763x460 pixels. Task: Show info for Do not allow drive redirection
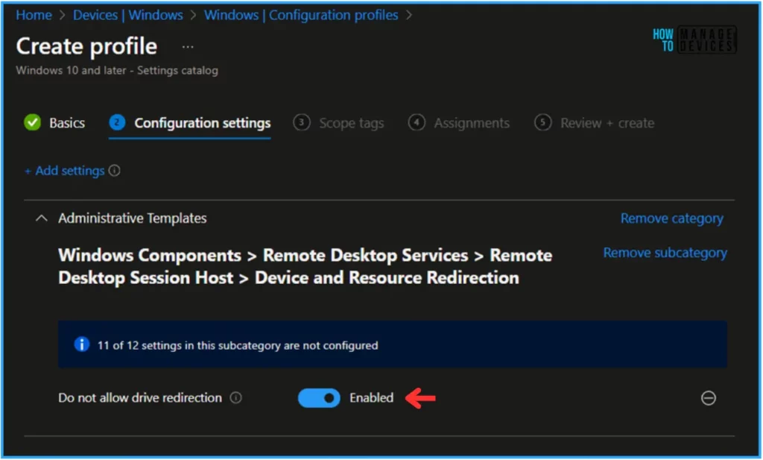[235, 397]
